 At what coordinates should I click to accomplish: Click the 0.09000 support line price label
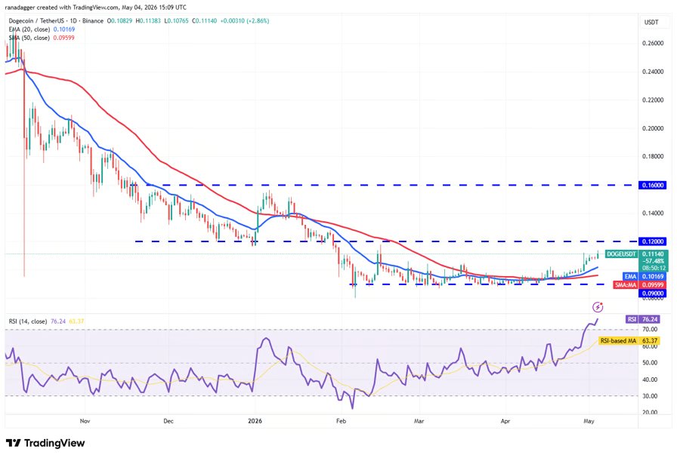(653, 294)
